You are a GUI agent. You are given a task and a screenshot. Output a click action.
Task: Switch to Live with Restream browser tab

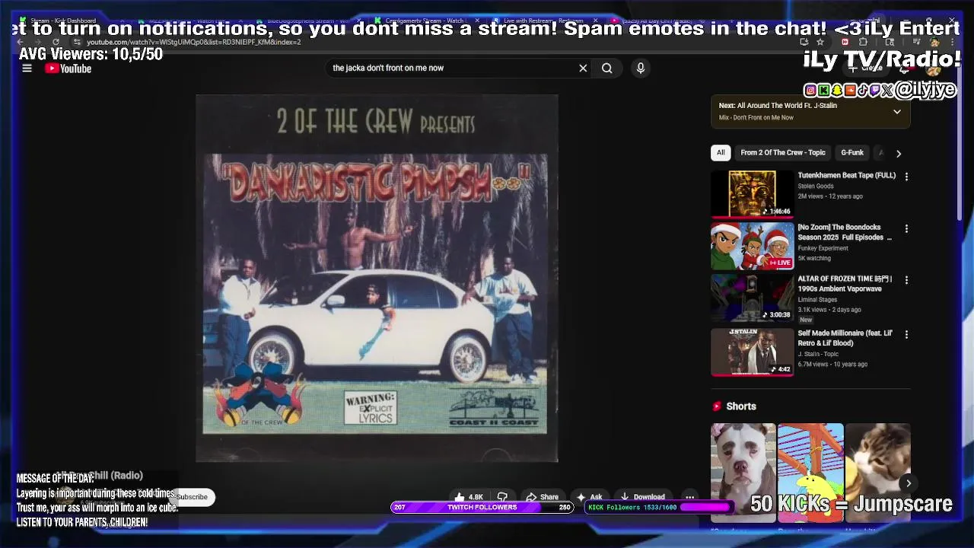(x=543, y=21)
